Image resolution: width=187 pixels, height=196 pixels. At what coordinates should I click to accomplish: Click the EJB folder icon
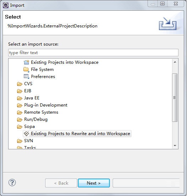(x=20, y=91)
